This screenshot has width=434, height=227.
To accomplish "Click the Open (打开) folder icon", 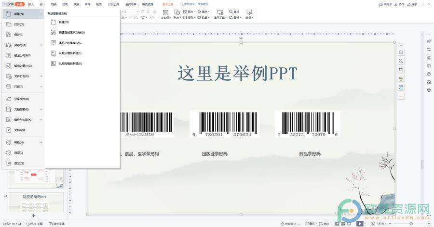I will click(9, 25).
